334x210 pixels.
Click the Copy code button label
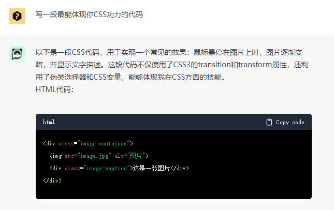point(290,122)
